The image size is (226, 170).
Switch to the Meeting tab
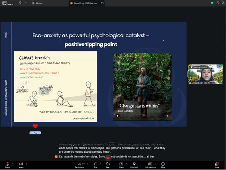click(x=37, y=3)
